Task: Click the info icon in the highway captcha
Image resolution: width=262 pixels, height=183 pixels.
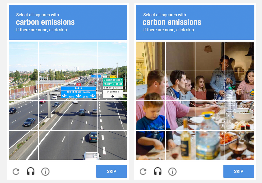Action: 45,171
